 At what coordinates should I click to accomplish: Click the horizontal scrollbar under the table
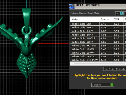click(99, 64)
